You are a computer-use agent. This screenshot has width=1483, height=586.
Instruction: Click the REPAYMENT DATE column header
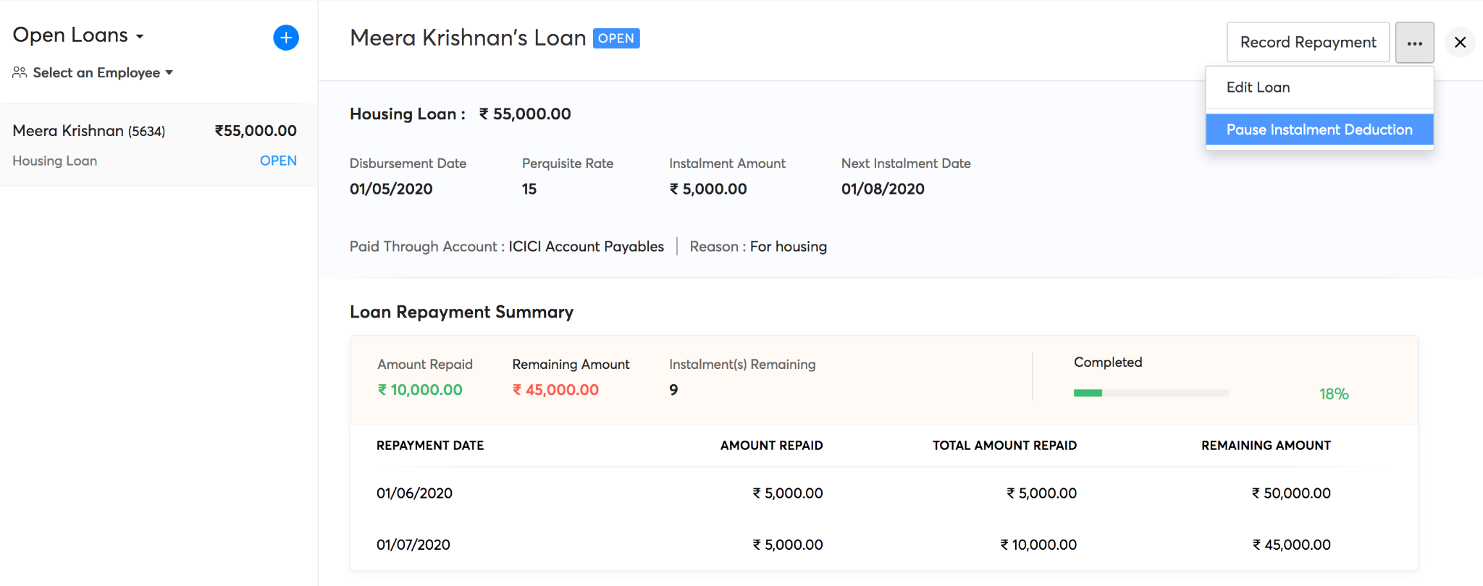click(x=430, y=446)
